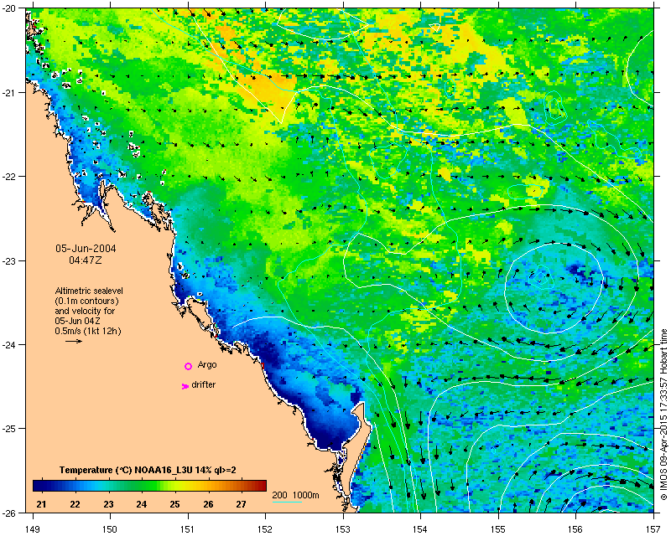Click the magenta drifter marker symbol

coord(185,386)
